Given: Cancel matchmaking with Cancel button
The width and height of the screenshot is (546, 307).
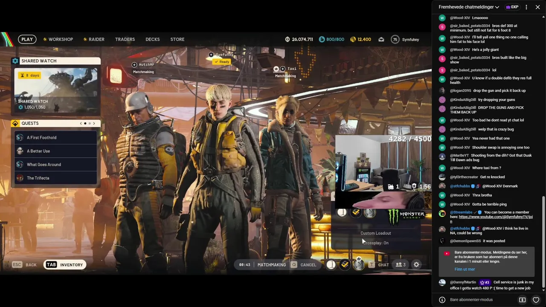Looking at the screenshot, I should 304,265.
